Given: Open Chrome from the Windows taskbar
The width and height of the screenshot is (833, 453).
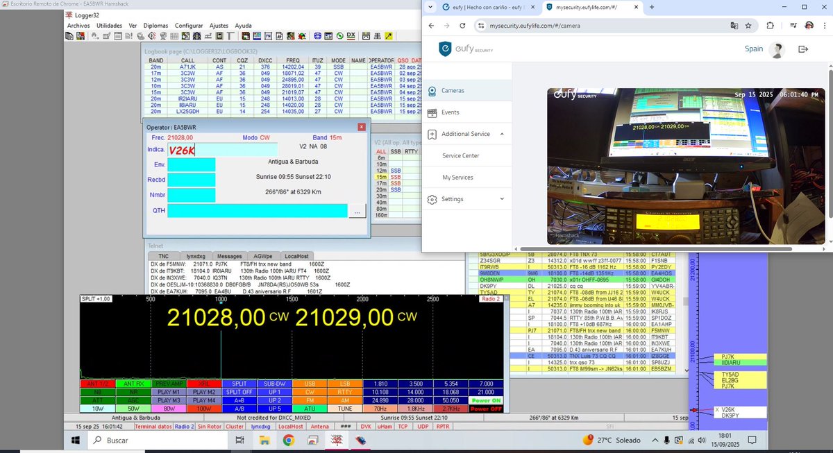Looking at the screenshot, I should pos(289,440).
